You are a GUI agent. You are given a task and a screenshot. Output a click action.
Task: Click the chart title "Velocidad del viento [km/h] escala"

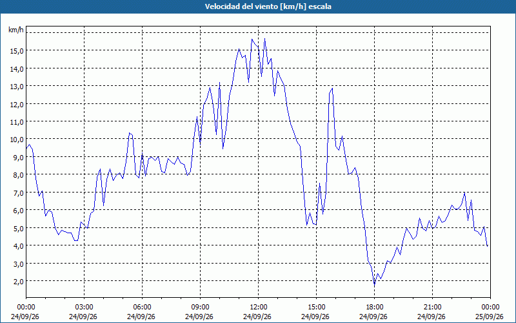tap(268, 6)
